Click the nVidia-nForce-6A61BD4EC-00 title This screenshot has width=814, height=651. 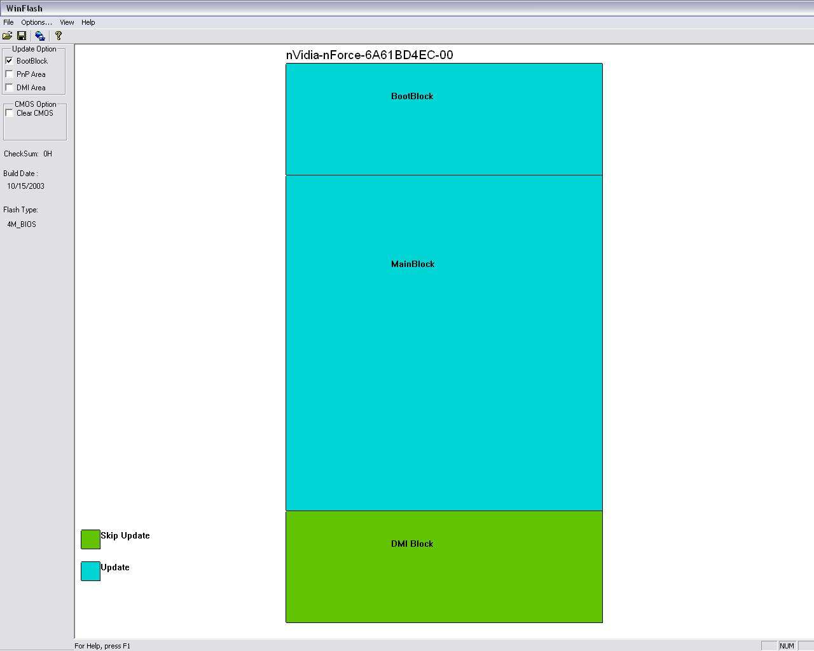pos(369,55)
